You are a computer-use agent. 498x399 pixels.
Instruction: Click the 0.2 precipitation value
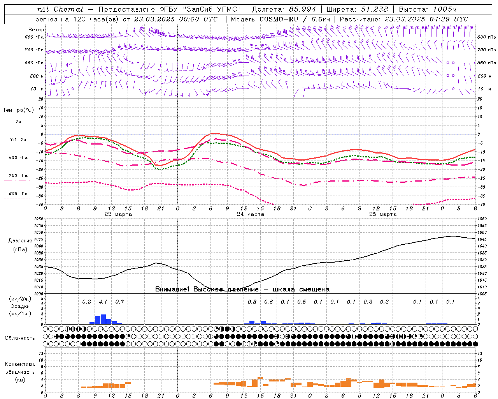pos(368,302)
